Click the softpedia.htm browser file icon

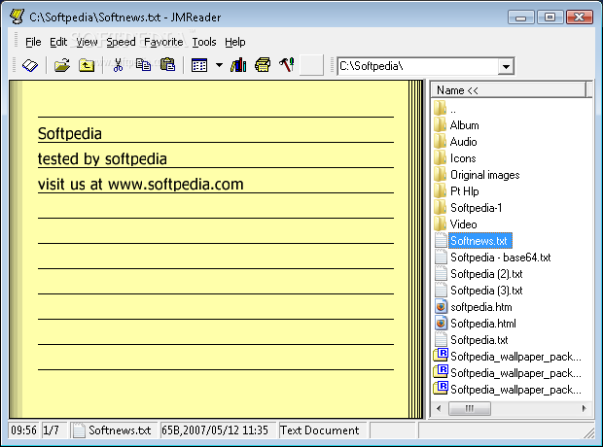(x=441, y=307)
